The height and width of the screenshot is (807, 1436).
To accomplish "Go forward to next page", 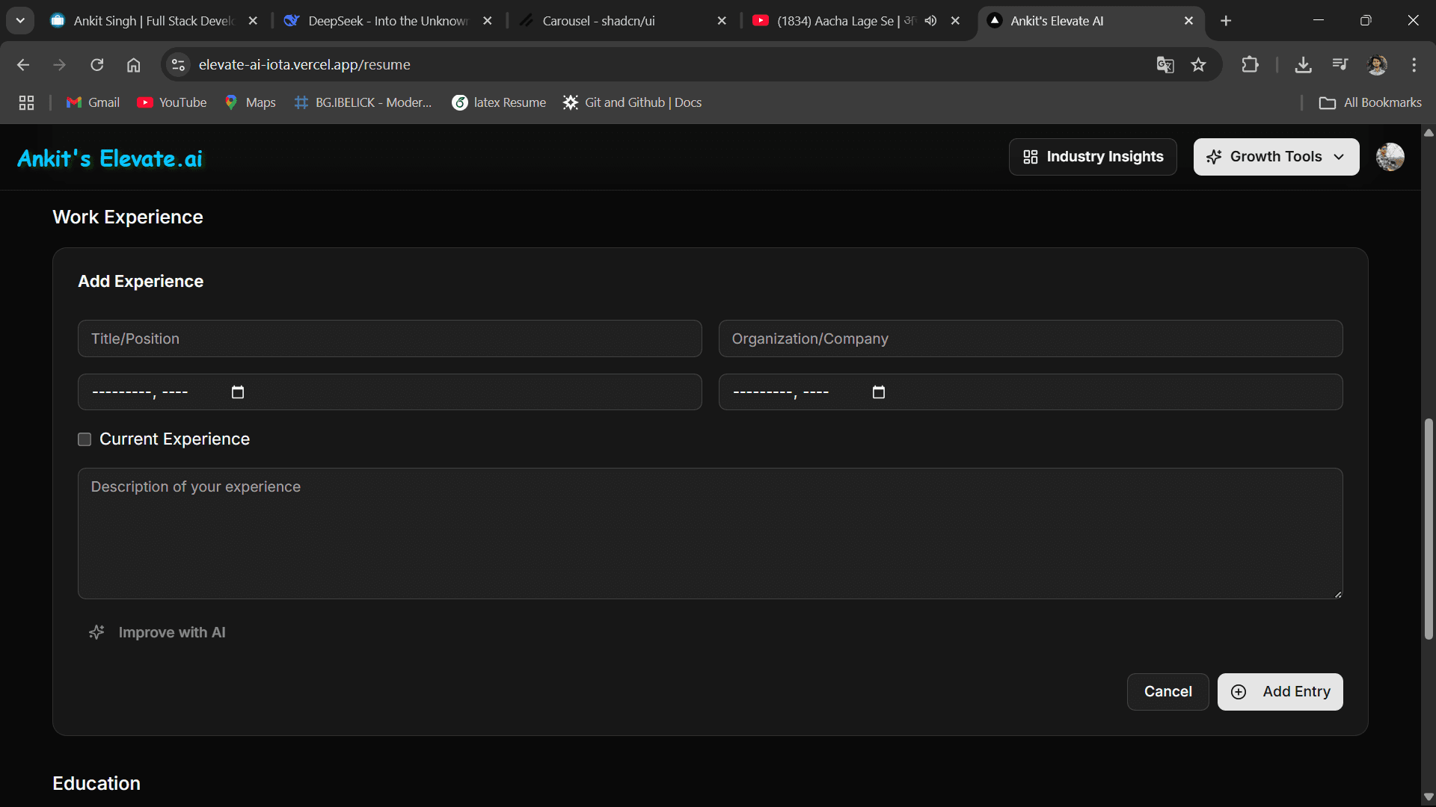I will (x=60, y=65).
